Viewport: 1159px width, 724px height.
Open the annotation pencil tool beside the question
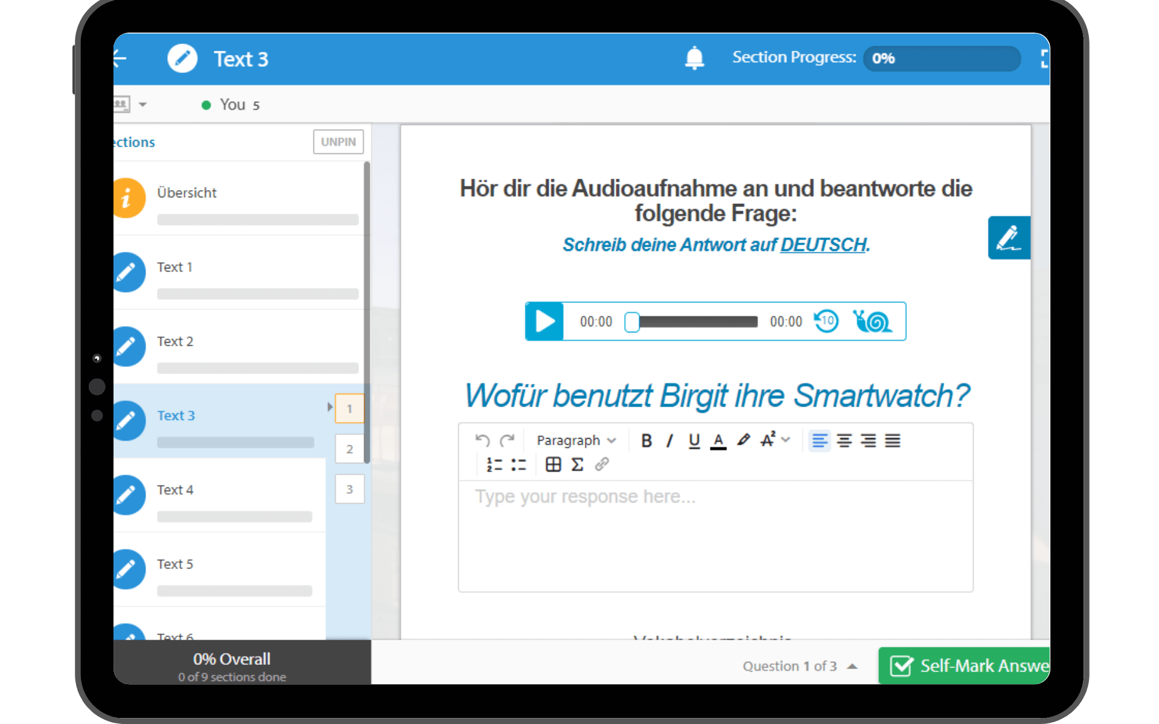point(1009,237)
